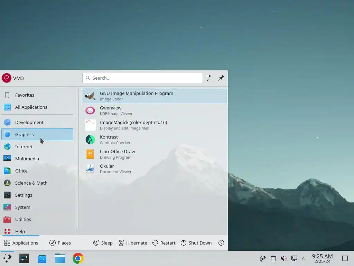Launch Kontrast contrast checker
Screen dimensions: 354x266
pos(155,140)
